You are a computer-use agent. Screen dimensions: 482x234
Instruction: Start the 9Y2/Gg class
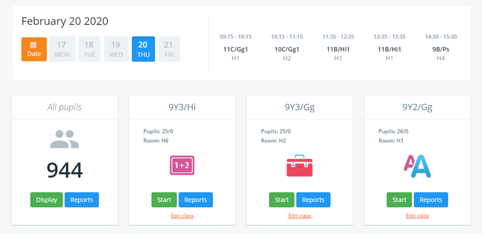(x=399, y=200)
